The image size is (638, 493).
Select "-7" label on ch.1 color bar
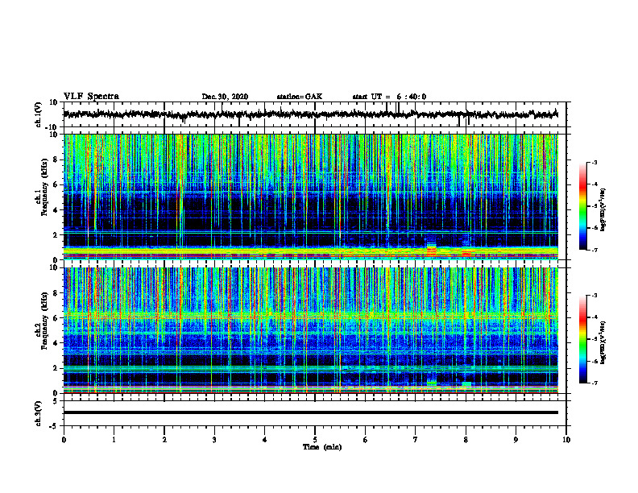click(594, 250)
